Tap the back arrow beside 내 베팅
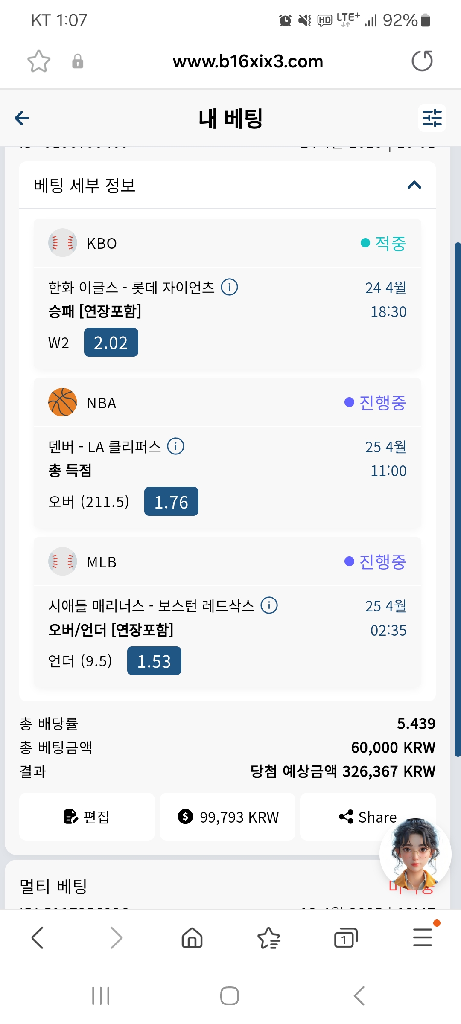This screenshot has width=461, height=1024. [22, 118]
